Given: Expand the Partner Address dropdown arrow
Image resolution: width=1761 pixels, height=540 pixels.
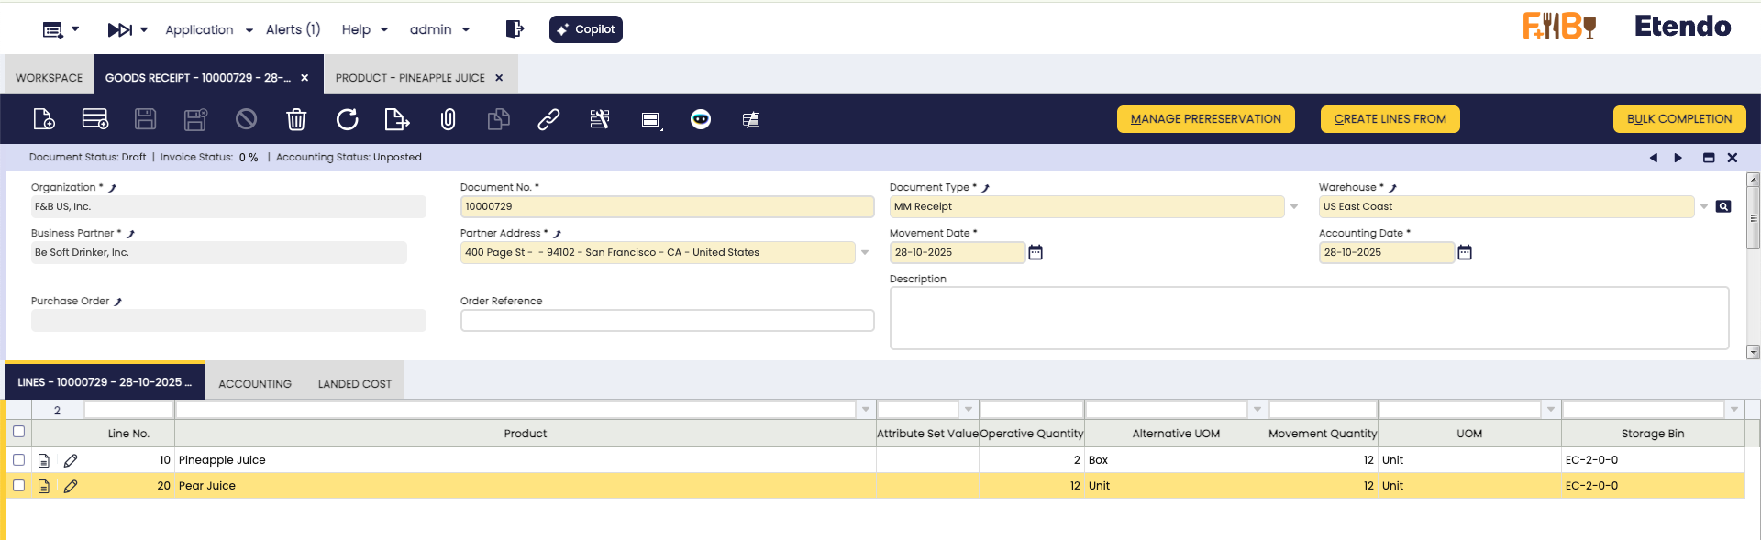Looking at the screenshot, I should [x=865, y=252].
